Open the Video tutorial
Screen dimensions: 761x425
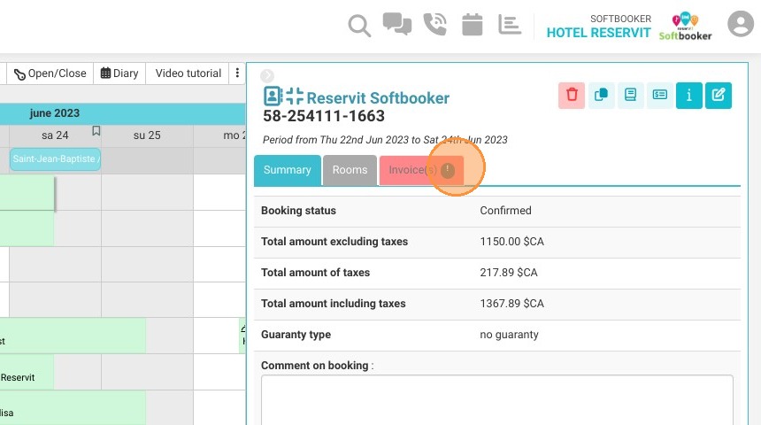point(188,73)
